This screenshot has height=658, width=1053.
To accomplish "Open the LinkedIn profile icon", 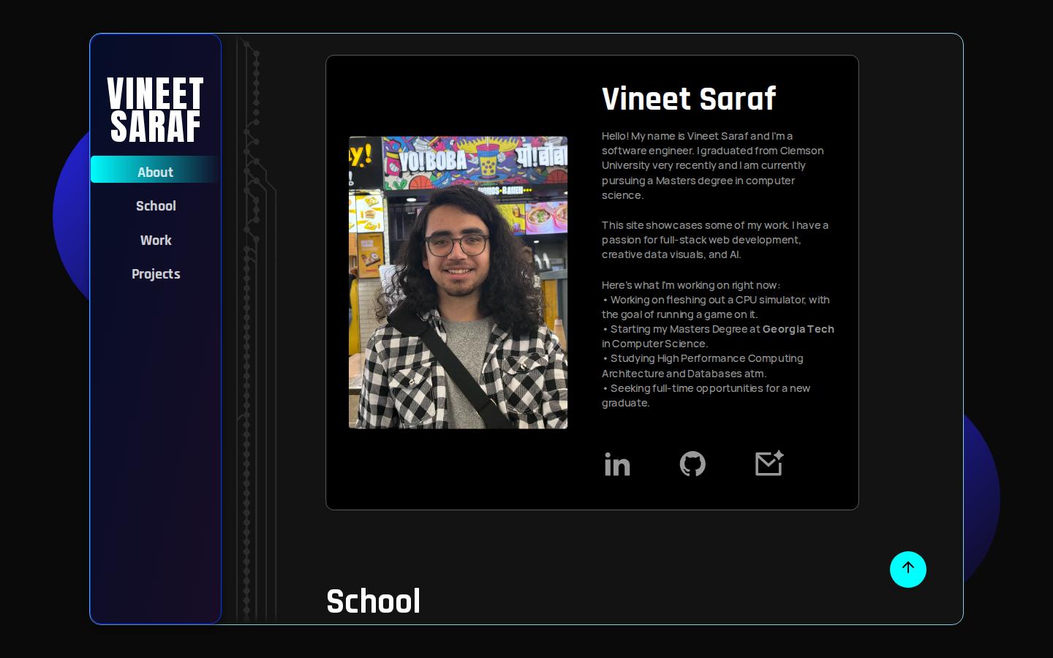I will [x=617, y=464].
